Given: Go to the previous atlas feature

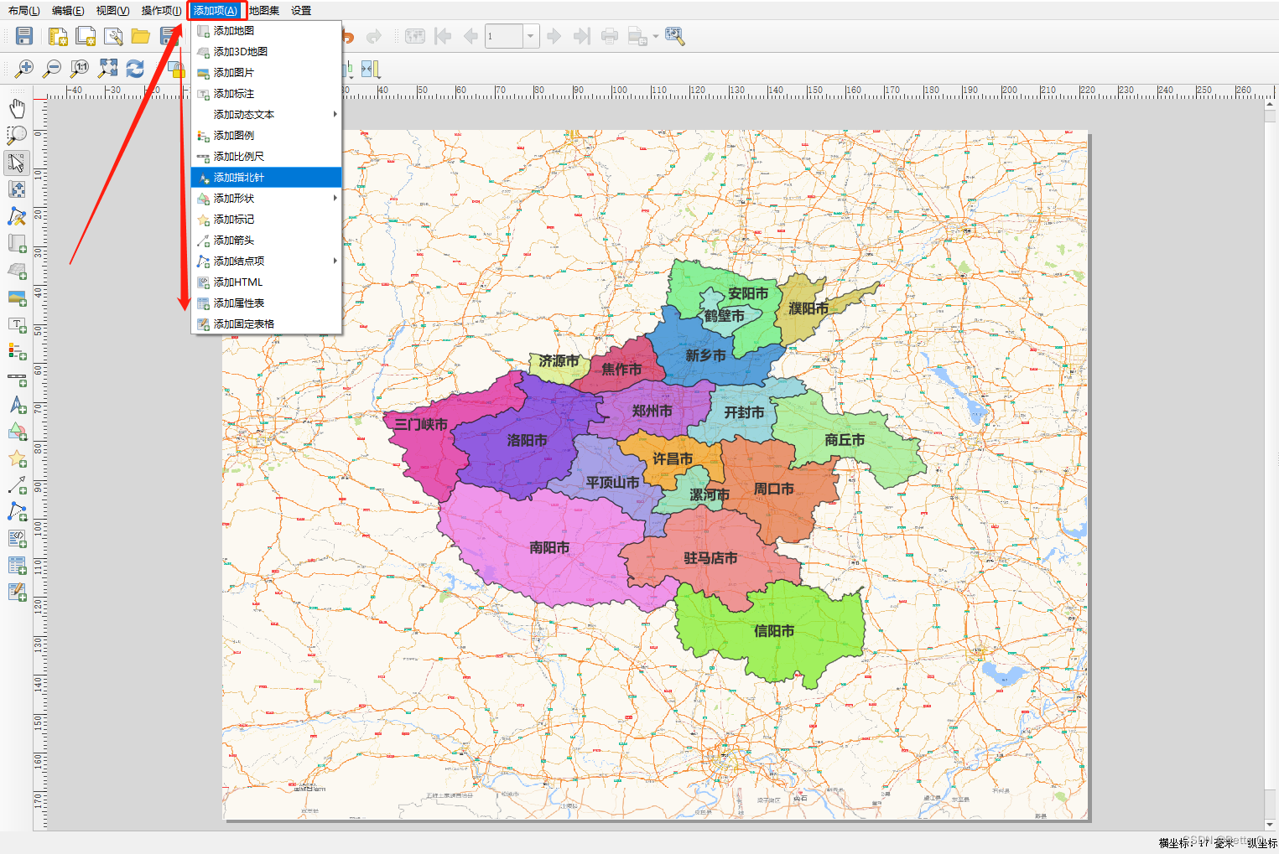Looking at the screenshot, I should tap(471, 36).
